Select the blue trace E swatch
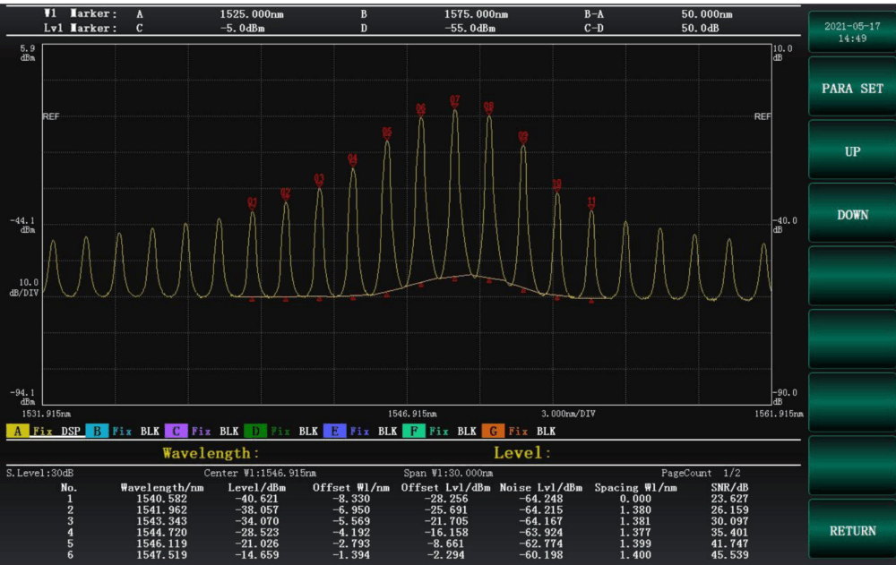This screenshot has width=896, height=565. pyautogui.click(x=334, y=431)
